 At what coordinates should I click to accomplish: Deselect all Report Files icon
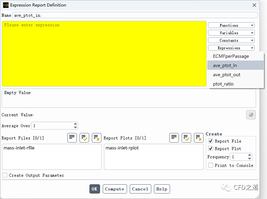[96, 137]
